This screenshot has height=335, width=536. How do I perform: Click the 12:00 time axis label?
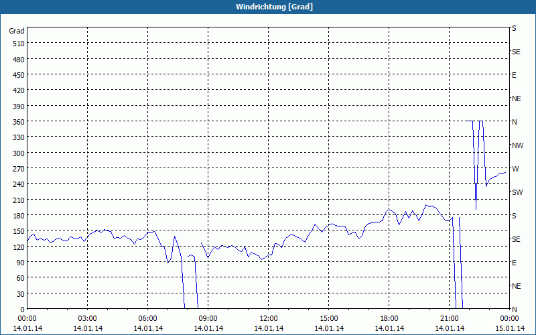(268, 318)
